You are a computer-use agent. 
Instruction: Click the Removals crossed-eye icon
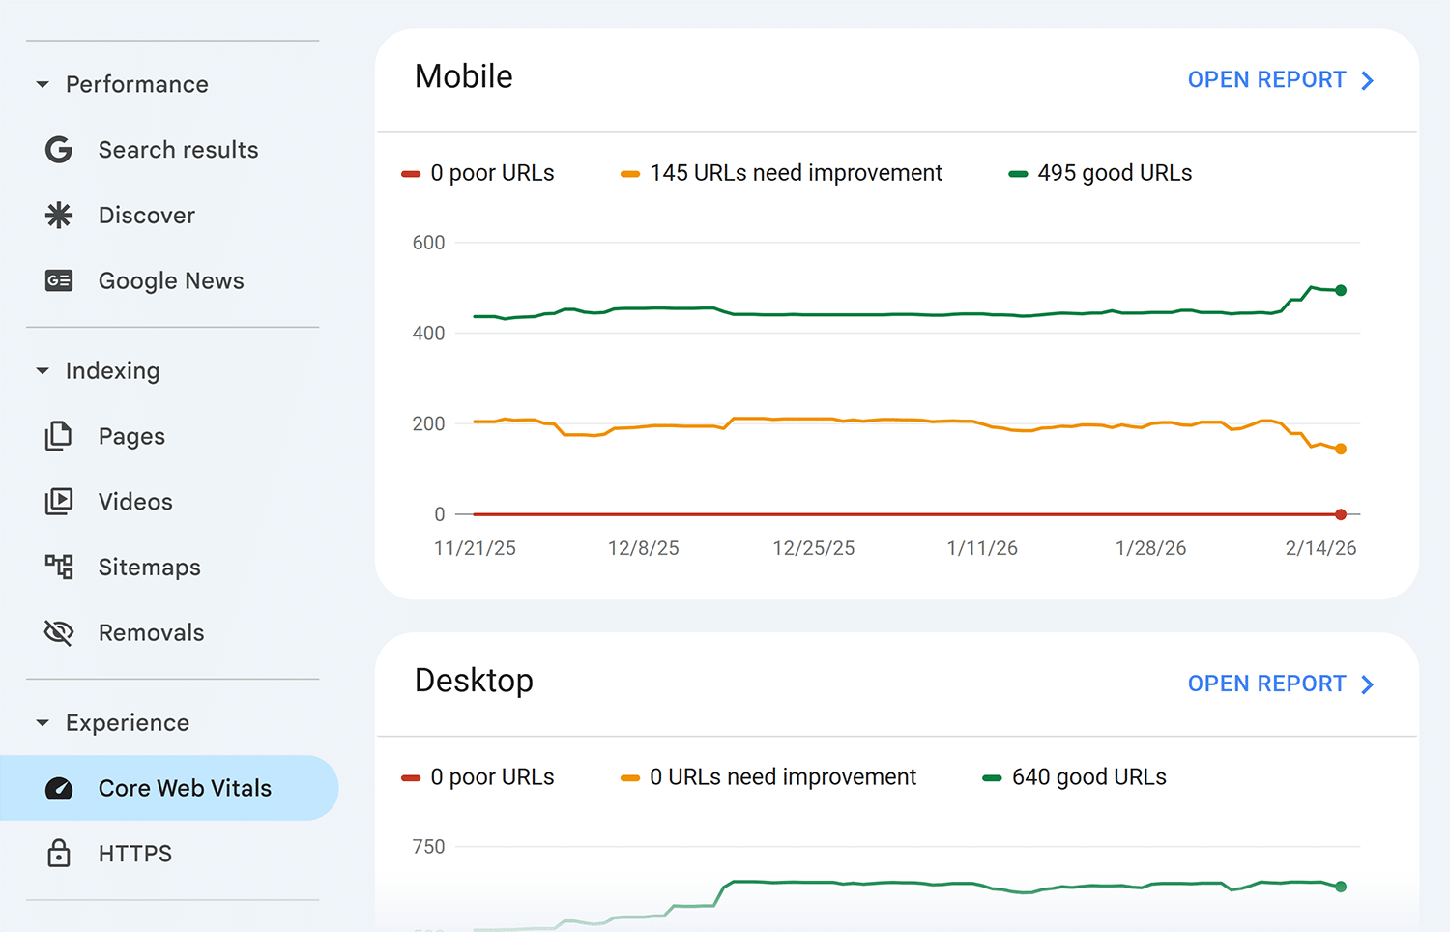click(x=59, y=632)
